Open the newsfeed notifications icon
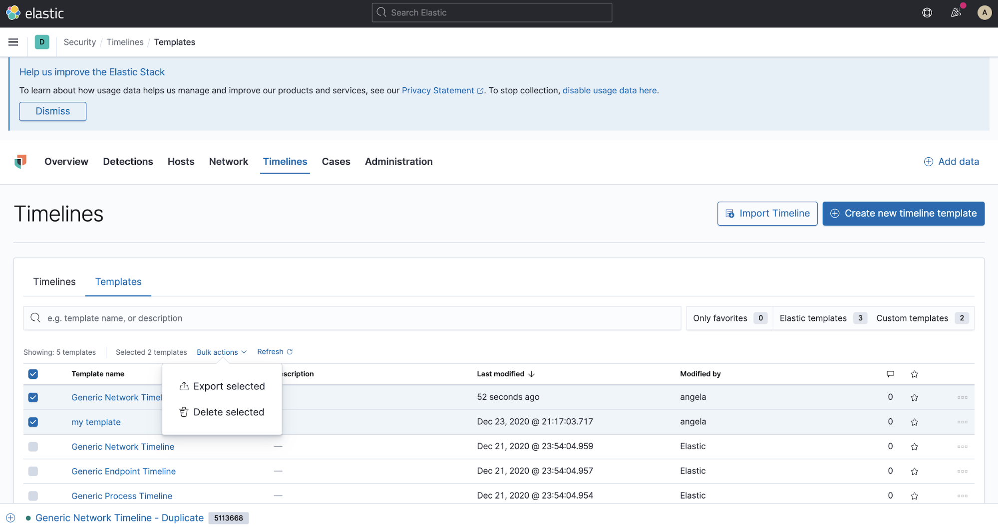The width and height of the screenshot is (998, 530). 956,13
